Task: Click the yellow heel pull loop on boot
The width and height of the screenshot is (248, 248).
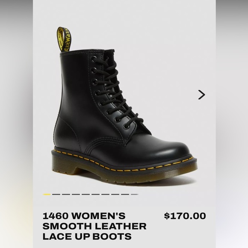Action: click(x=64, y=39)
